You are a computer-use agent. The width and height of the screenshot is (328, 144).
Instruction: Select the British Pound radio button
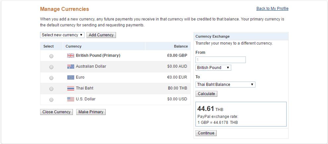coord(51,56)
